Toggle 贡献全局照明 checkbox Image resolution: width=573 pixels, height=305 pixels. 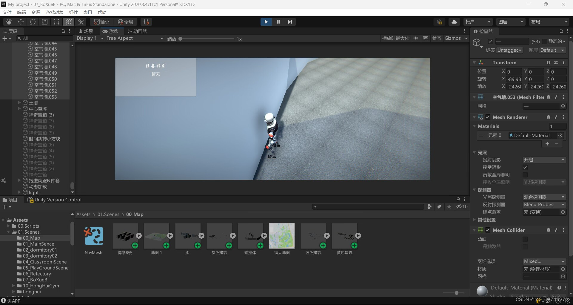pos(525,175)
